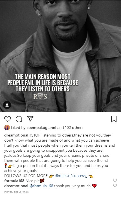121x199 pixels.
Task: Open dreamotional profile from the caption
Action: 16,135
